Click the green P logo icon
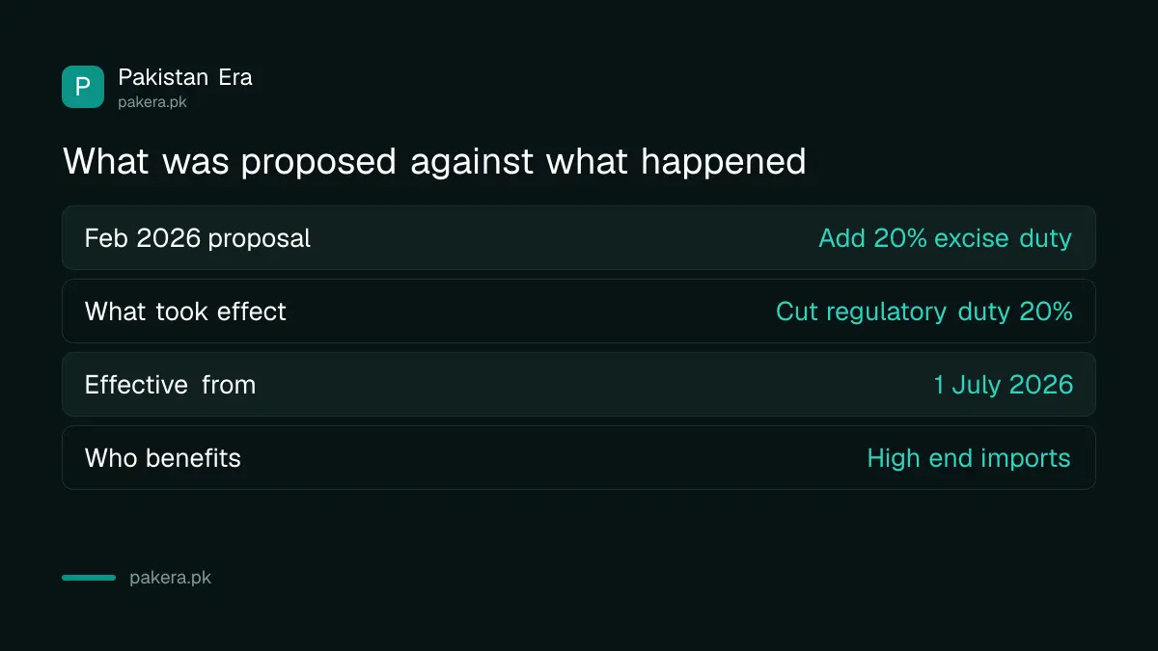 click(83, 87)
